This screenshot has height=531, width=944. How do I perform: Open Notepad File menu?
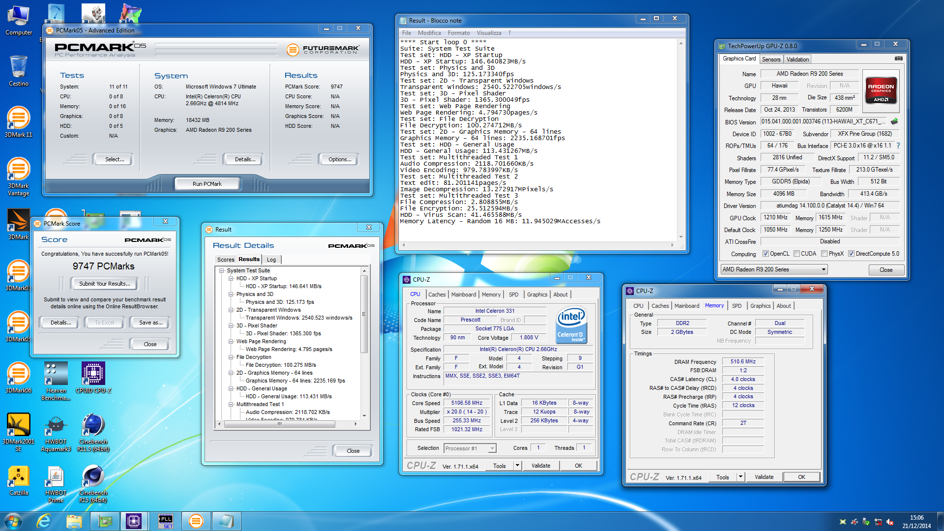coord(407,33)
